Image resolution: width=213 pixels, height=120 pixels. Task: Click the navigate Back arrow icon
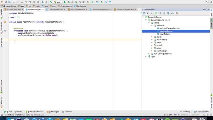[43, 2]
